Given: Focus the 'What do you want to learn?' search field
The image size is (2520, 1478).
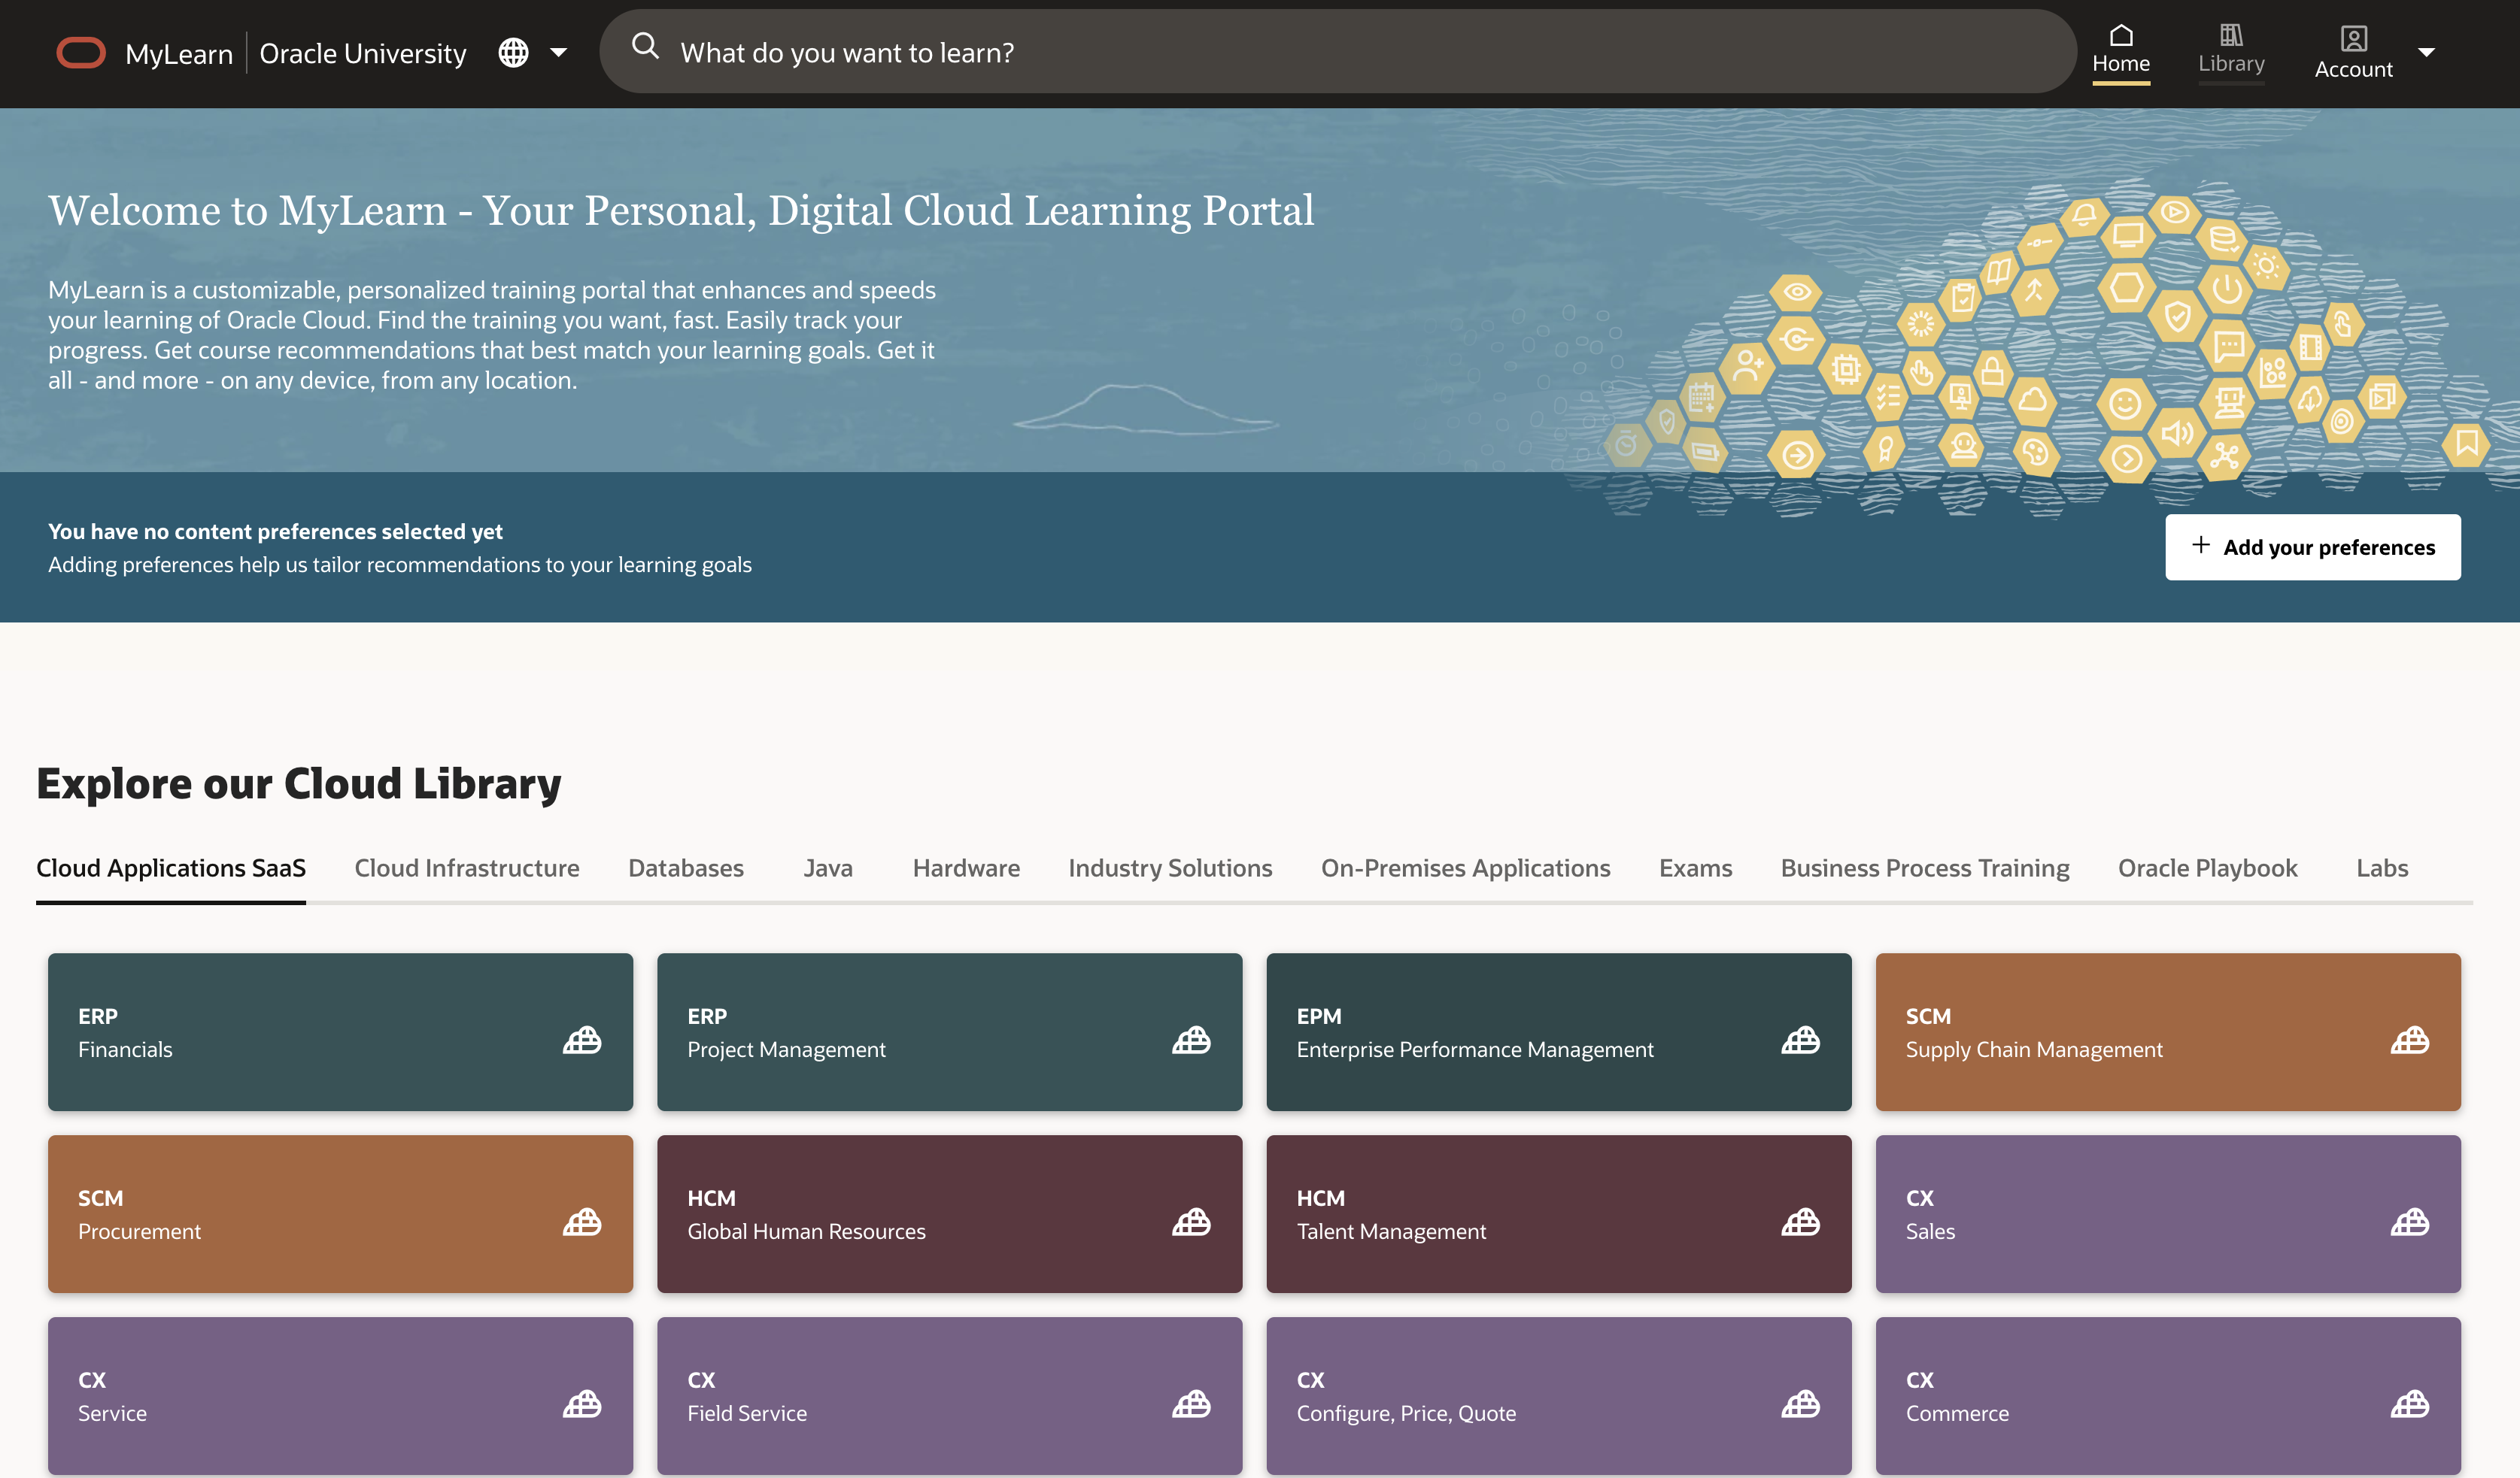Looking at the screenshot, I should pos(1338,52).
